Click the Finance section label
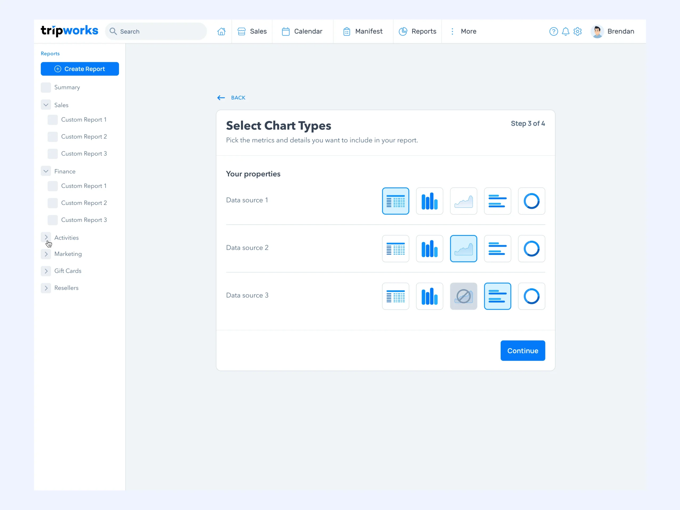This screenshot has height=510, width=680. (x=65, y=171)
